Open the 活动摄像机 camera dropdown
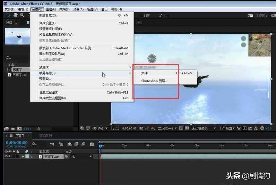 tap(204, 128)
